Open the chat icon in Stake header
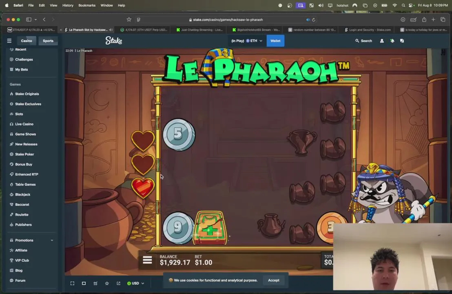Viewport: 452px width, 294px height. click(x=402, y=41)
